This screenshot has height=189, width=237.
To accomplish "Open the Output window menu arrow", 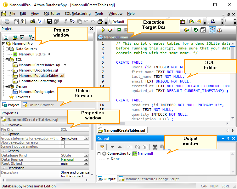I will tap(223, 139).
